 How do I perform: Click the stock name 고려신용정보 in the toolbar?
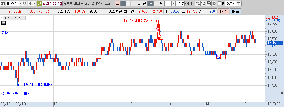pyautogui.click(x=52, y=3)
